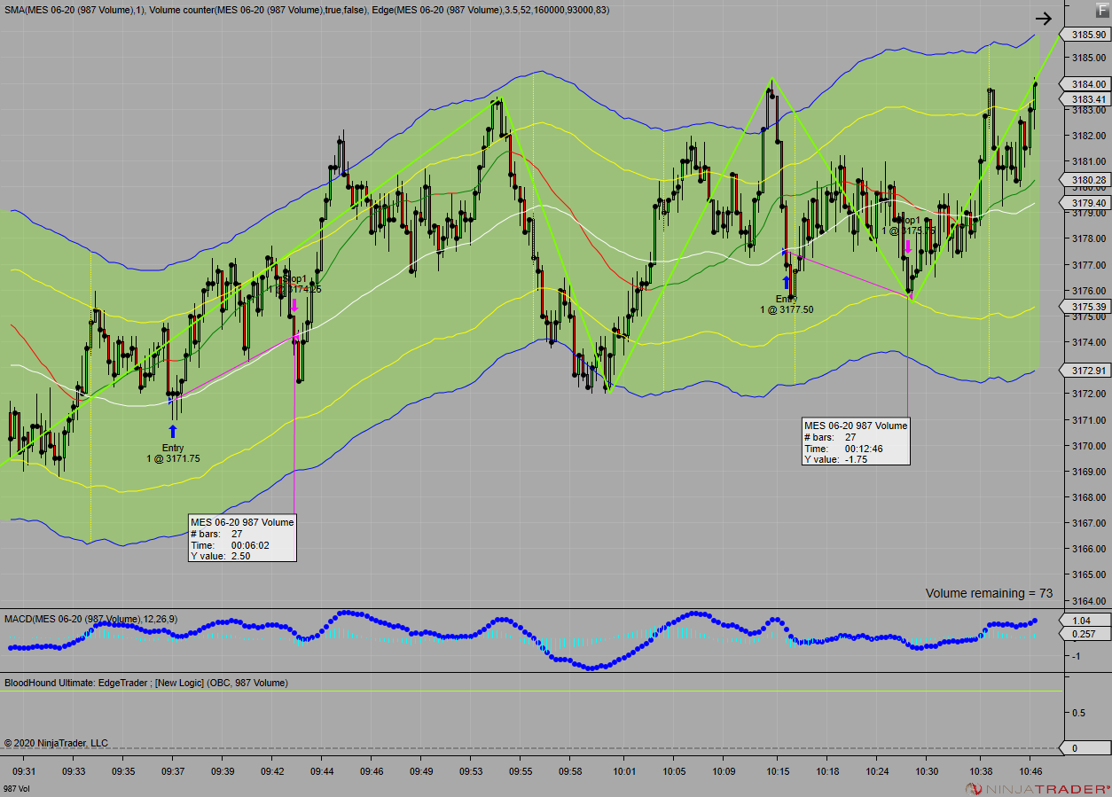
Task: Click the blue Entry arrow at 3171.75
Action: tap(173, 432)
